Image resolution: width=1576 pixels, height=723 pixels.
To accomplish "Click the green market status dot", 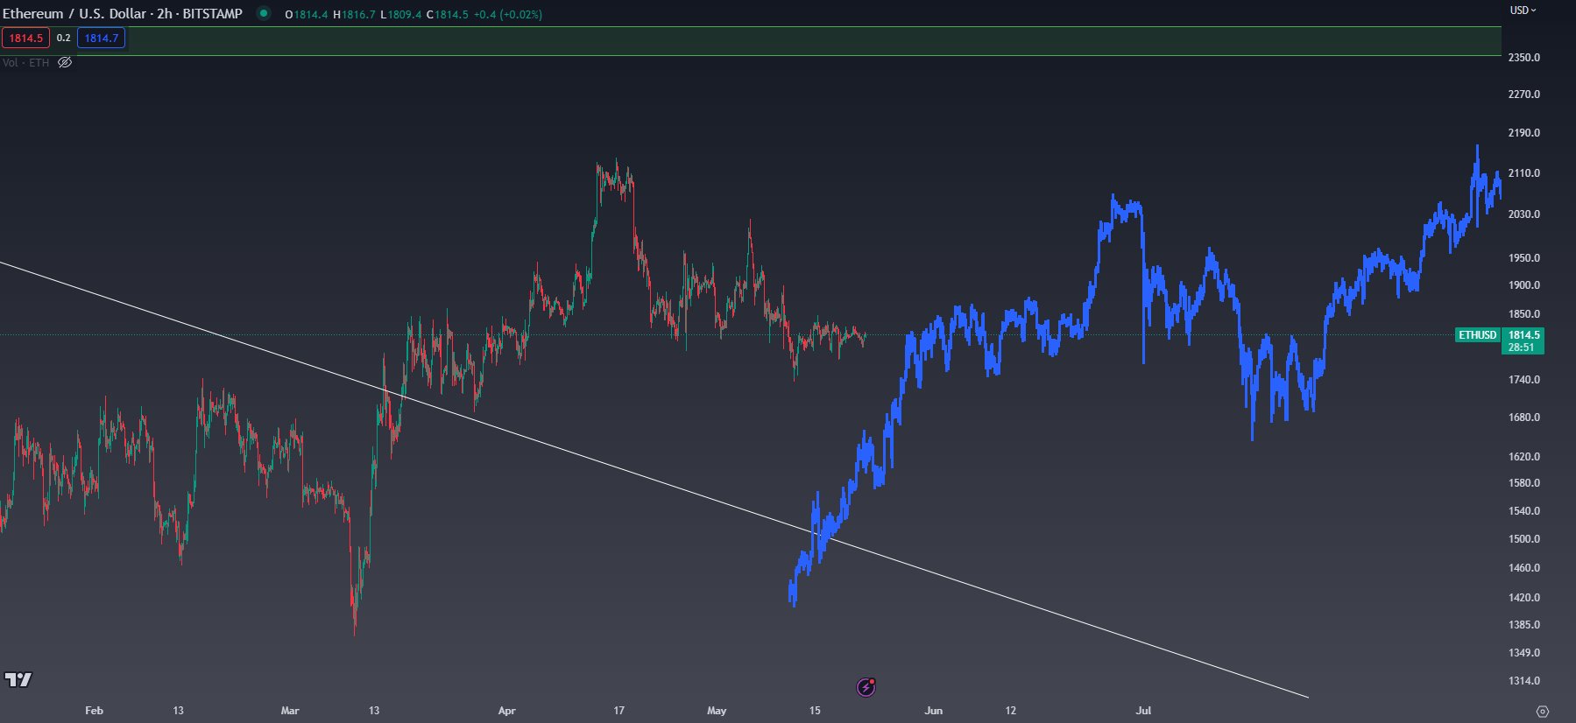I will (263, 13).
